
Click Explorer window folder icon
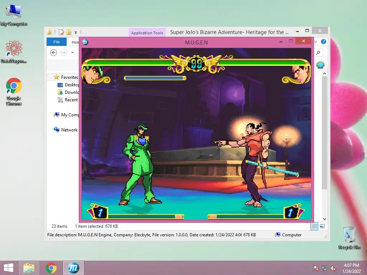[49, 32]
